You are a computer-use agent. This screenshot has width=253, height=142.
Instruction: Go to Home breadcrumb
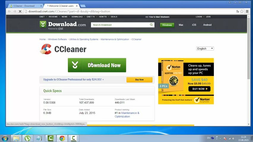pos(42,39)
